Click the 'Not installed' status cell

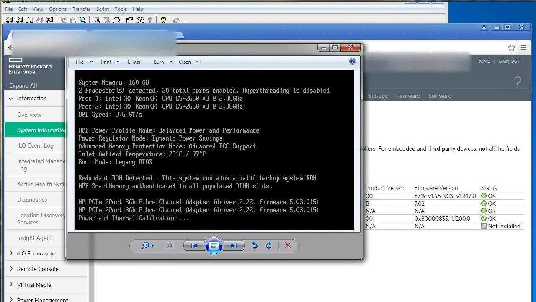point(501,226)
